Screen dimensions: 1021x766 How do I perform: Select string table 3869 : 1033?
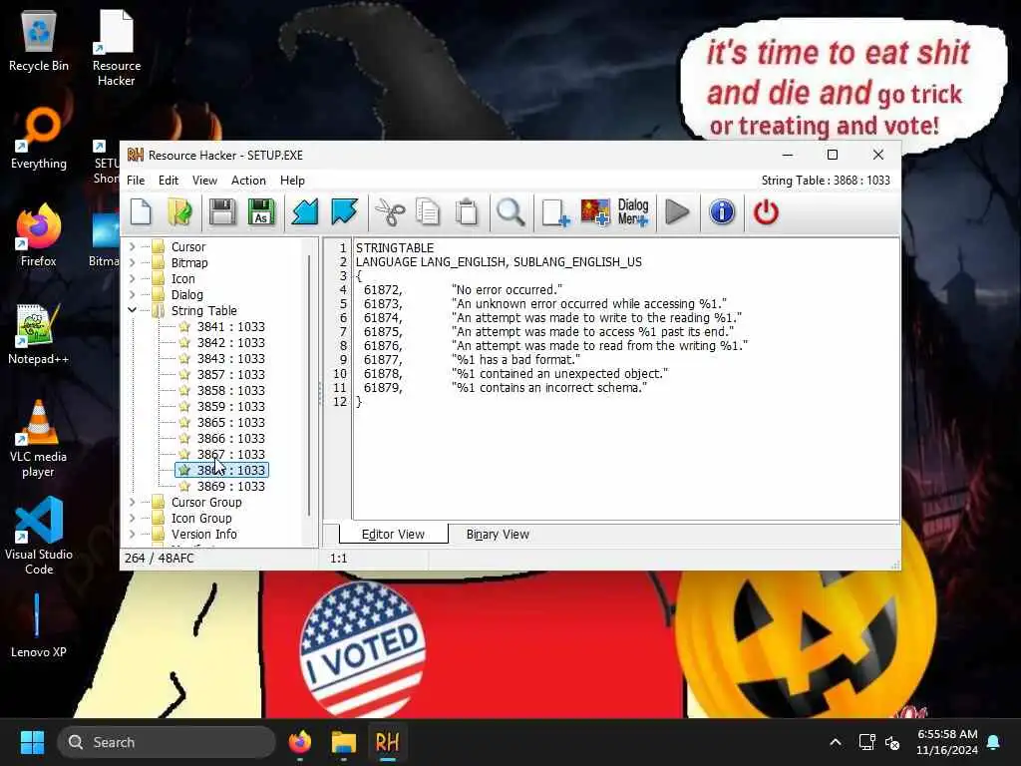[230, 487]
